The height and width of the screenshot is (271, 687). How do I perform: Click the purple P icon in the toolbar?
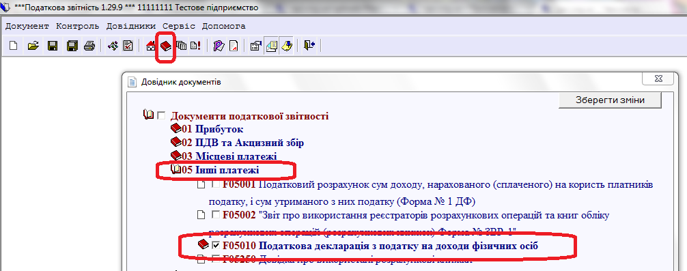pyautogui.click(x=219, y=46)
